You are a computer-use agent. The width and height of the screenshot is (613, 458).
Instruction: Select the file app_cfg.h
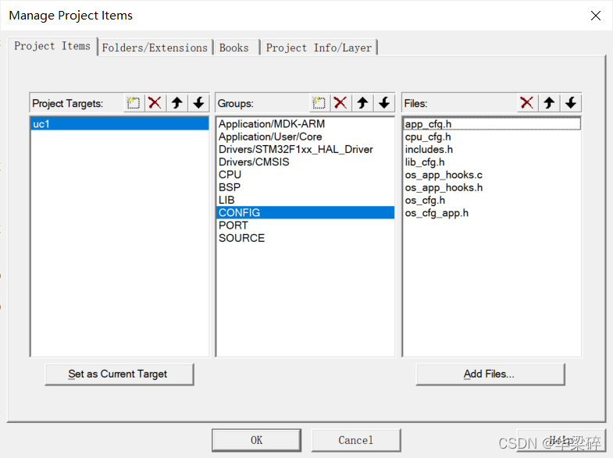coord(492,124)
